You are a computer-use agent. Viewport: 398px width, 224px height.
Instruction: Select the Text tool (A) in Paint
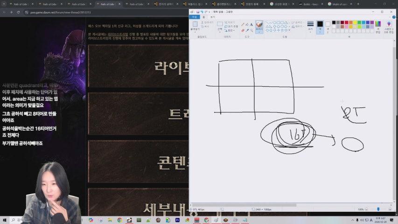point(251,24)
